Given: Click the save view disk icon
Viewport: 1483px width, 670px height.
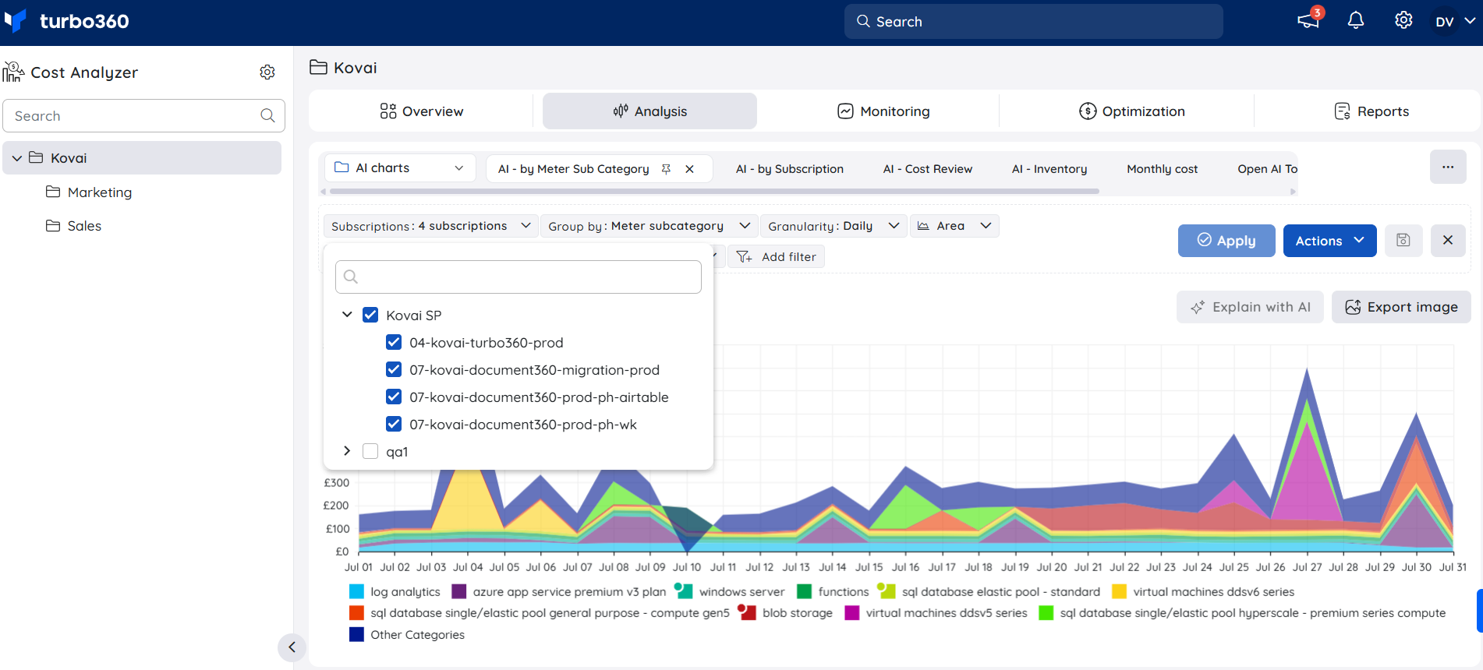Looking at the screenshot, I should click(1403, 241).
